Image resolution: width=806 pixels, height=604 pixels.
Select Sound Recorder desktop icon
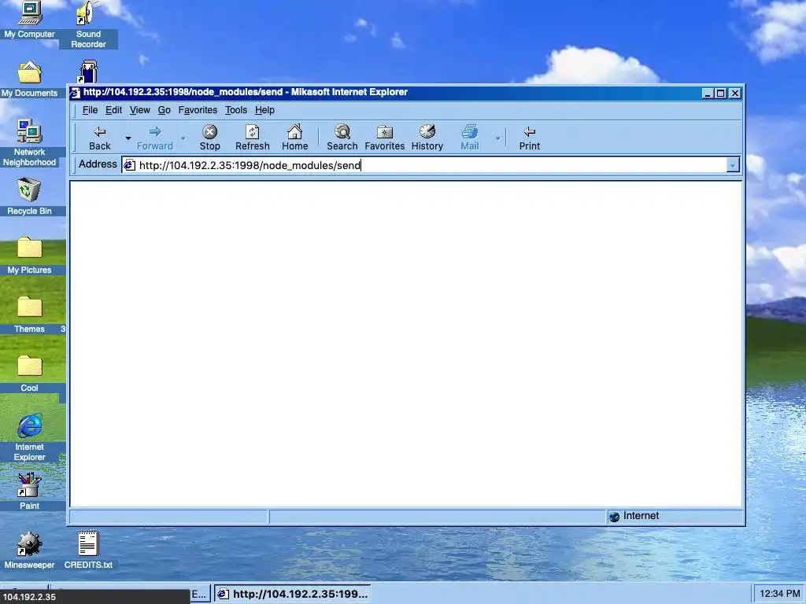click(x=88, y=24)
